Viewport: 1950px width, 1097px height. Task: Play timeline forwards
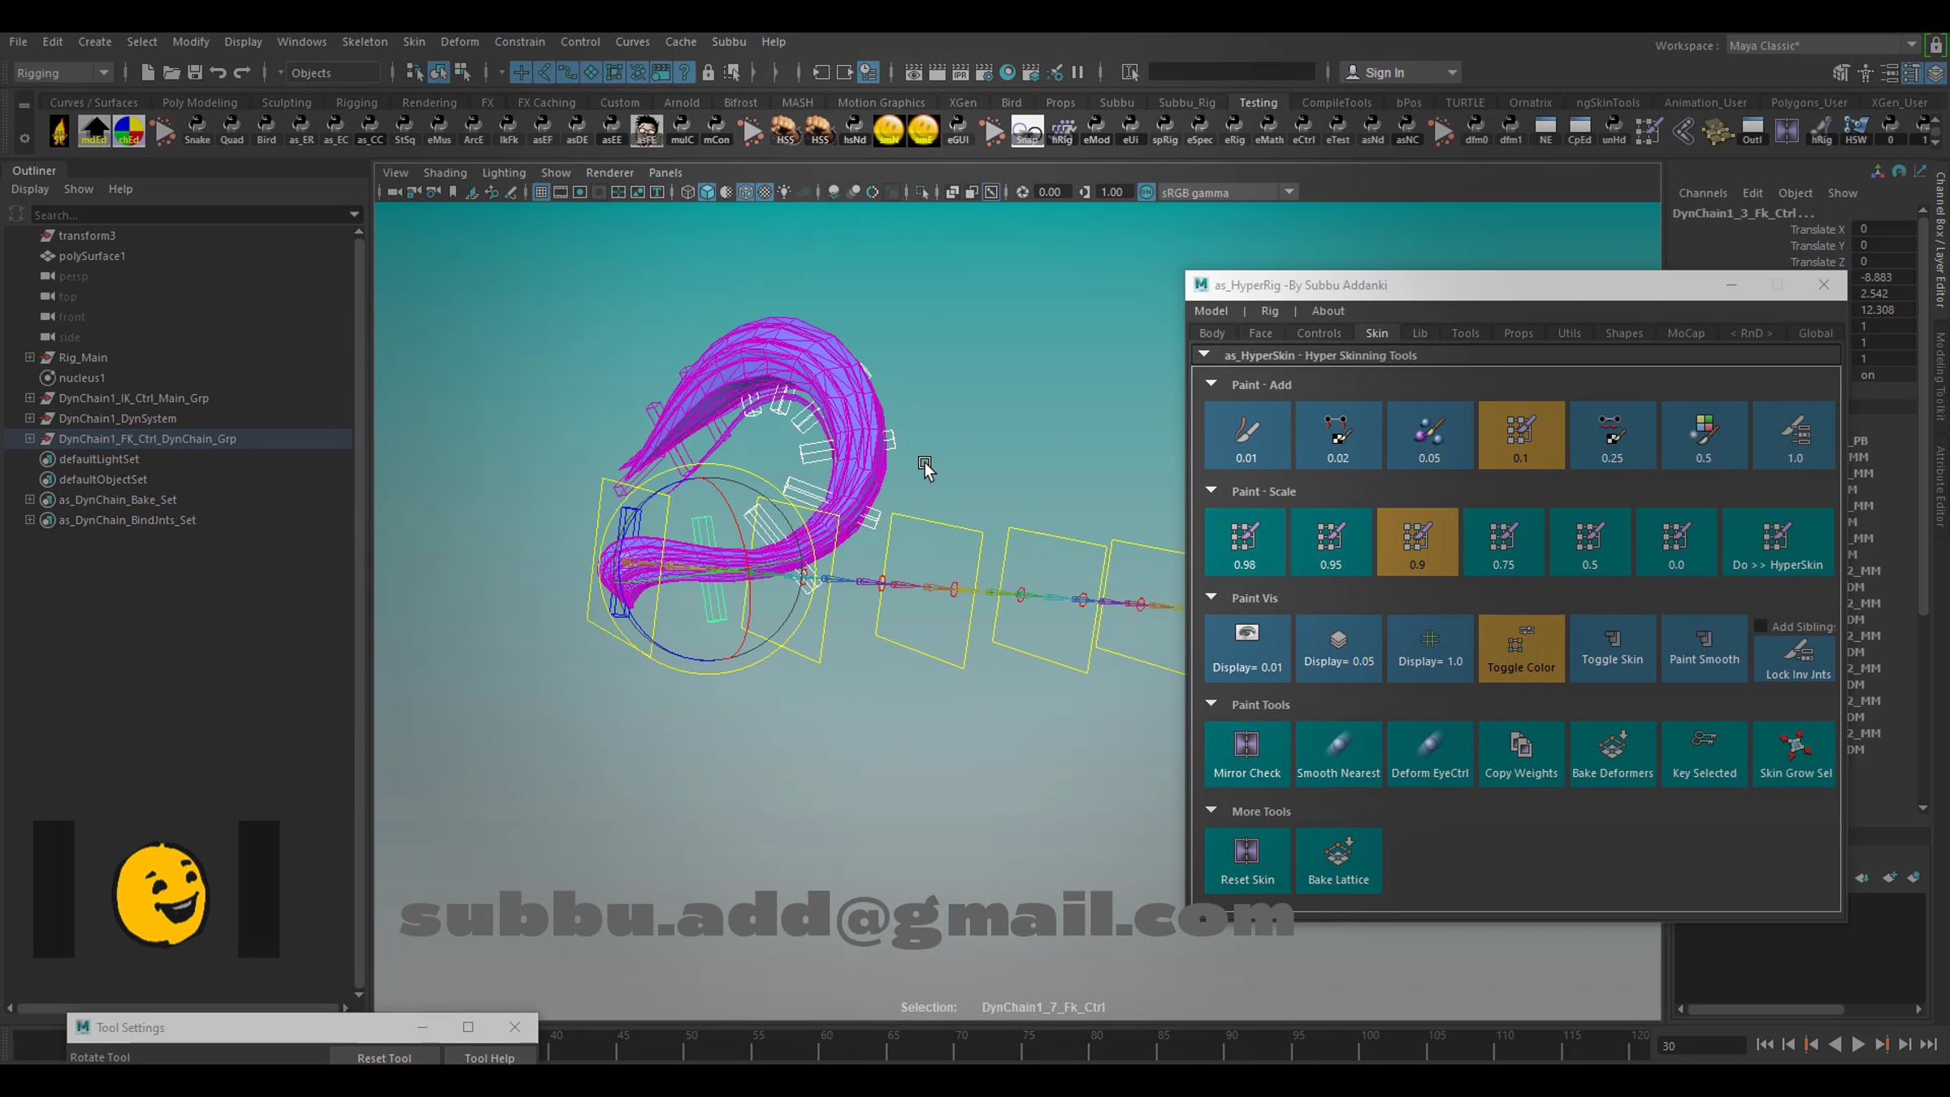[1857, 1044]
